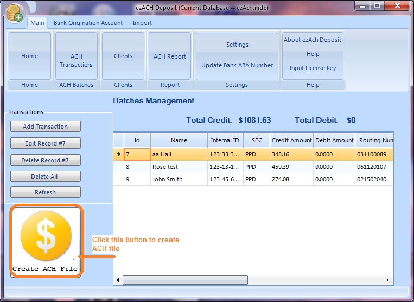Sort by the Credit Amount column header

tap(291, 140)
